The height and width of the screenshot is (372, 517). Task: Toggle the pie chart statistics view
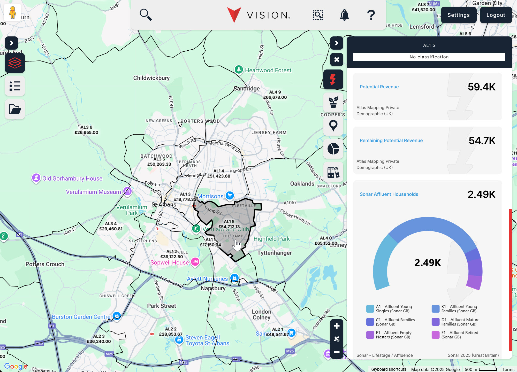(x=333, y=149)
